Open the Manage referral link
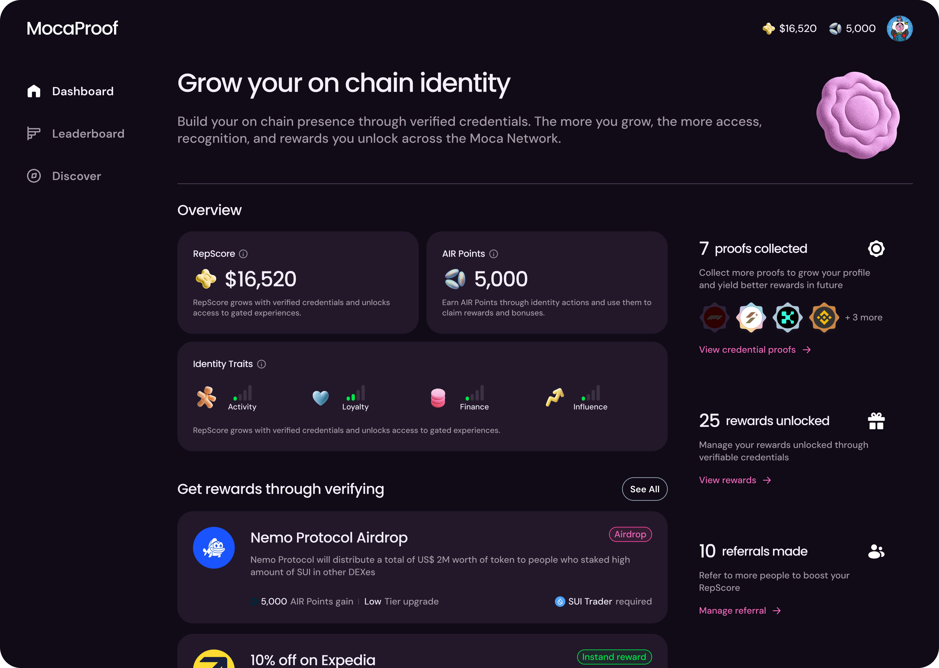 tap(733, 610)
